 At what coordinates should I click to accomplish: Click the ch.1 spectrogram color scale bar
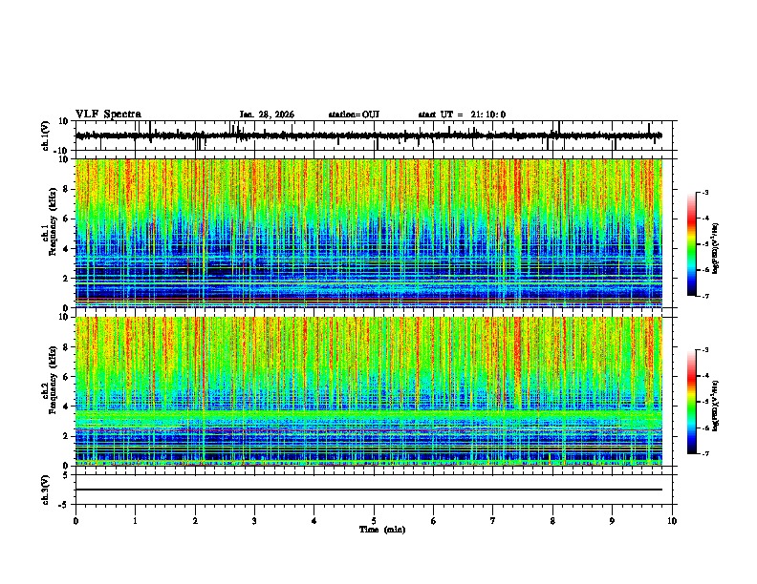(692, 244)
